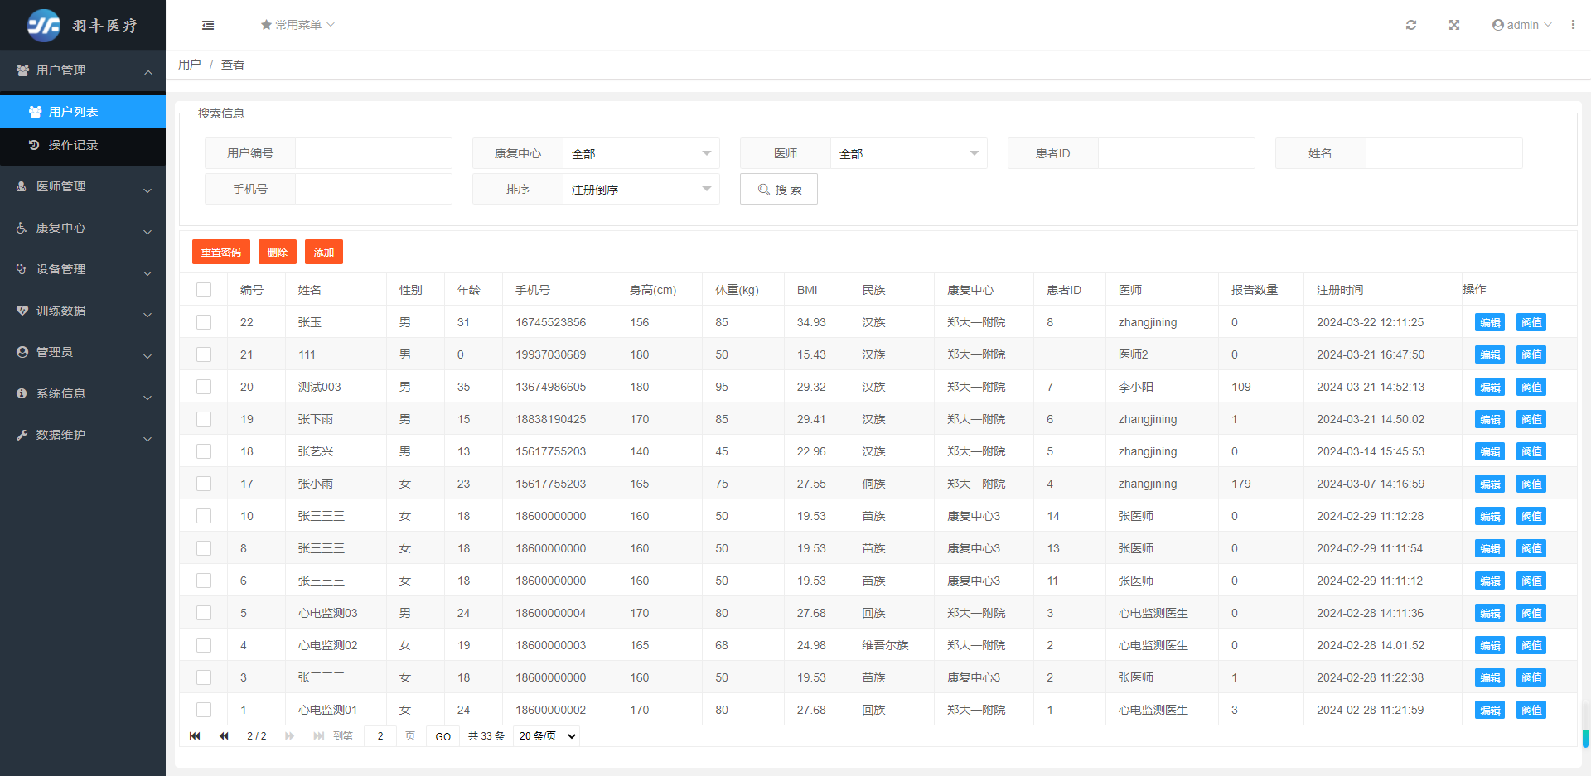Focus the 用户编号 input field
This screenshot has height=776, width=1591.
point(373,153)
